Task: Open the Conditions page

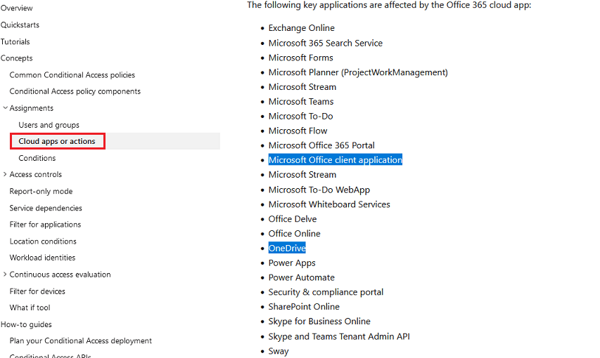Action: (37, 158)
